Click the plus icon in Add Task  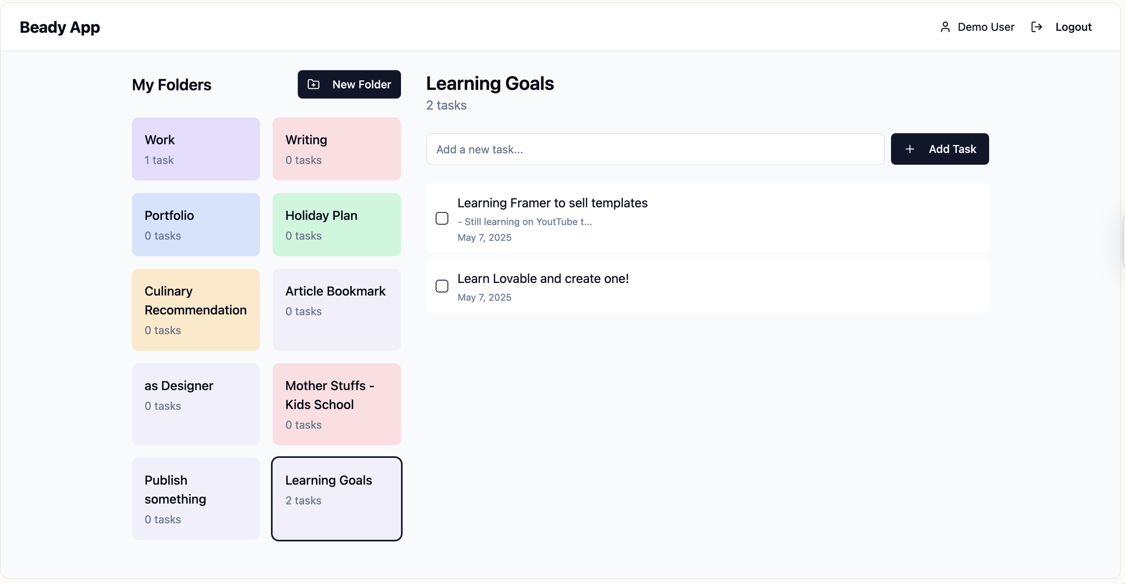coord(910,149)
